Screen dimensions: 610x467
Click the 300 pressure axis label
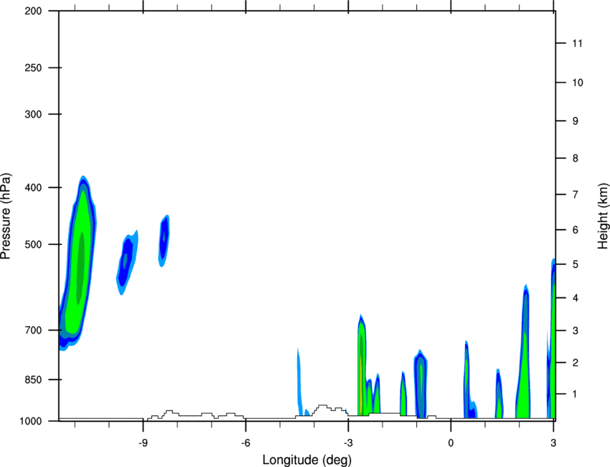(33, 114)
